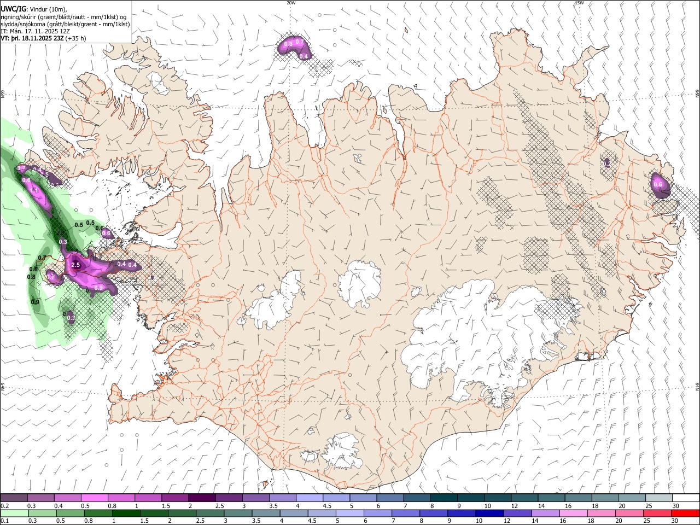The height and width of the screenshot is (525, 700).
Task: Pick the darkest green swatch between 1 and 1.5
Action: pyautogui.click(x=126, y=513)
